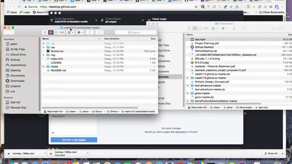Screen dimensions: 292x164
Task: Open Downloads in front Finder sidebar
Action: (x=15, y=81)
